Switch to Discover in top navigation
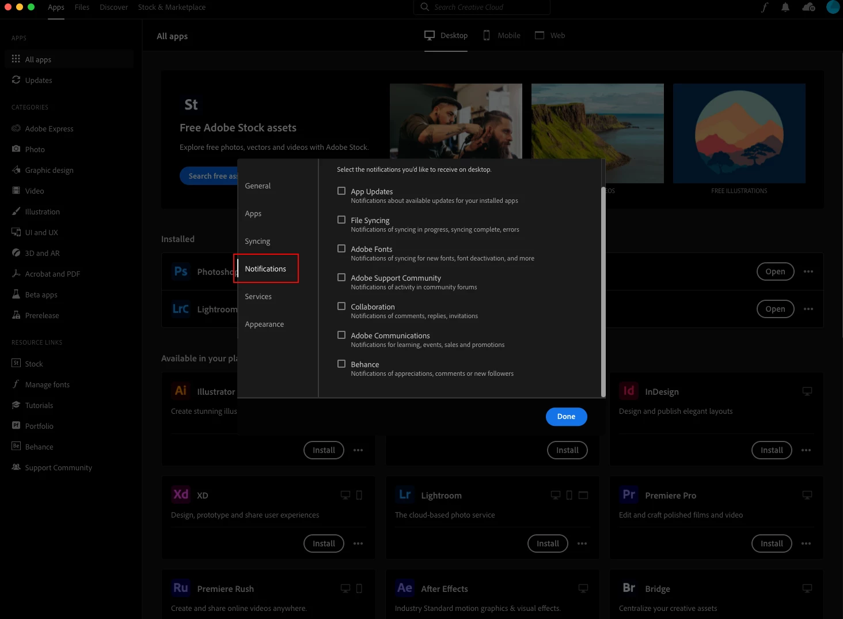843x619 pixels. pyautogui.click(x=113, y=7)
